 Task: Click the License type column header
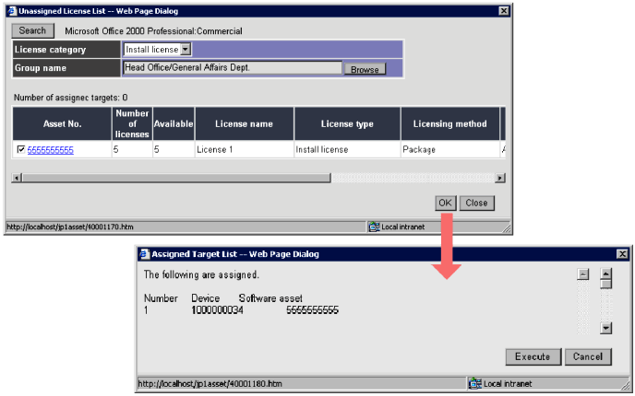click(347, 123)
